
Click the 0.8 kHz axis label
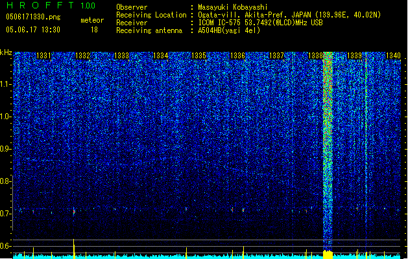coord(5,181)
